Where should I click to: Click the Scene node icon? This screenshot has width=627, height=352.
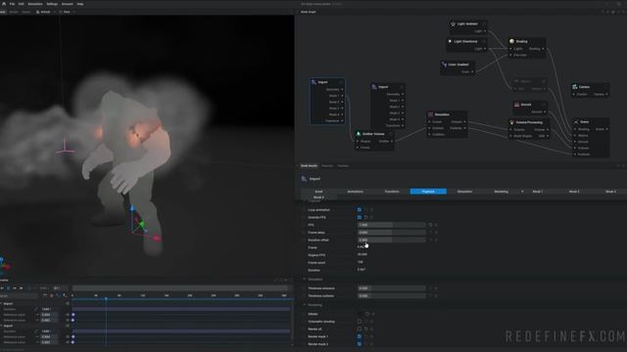576,121
